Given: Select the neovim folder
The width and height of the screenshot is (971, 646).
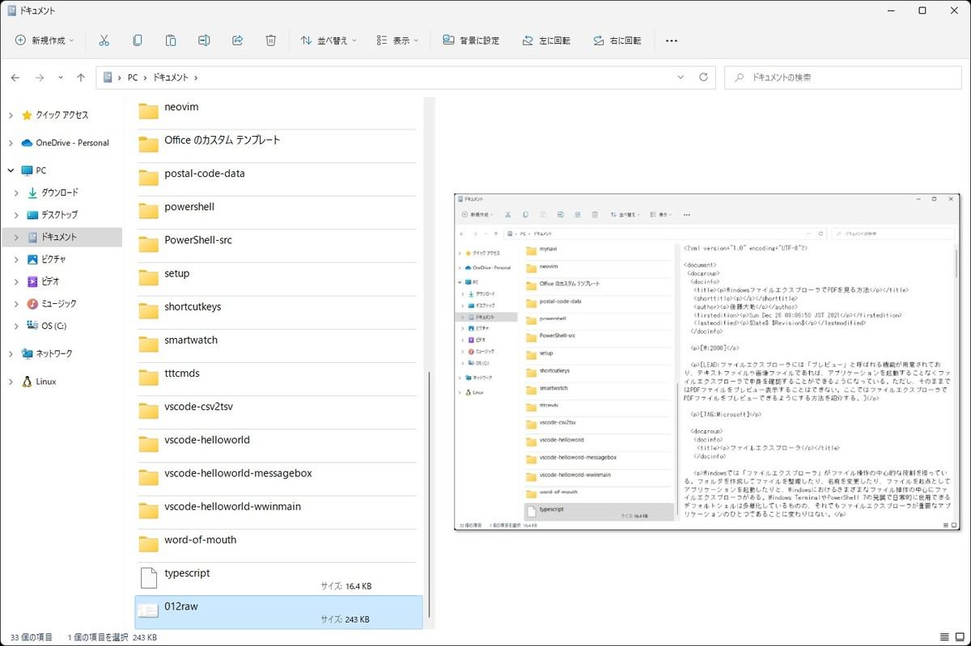Looking at the screenshot, I should 278,111.
